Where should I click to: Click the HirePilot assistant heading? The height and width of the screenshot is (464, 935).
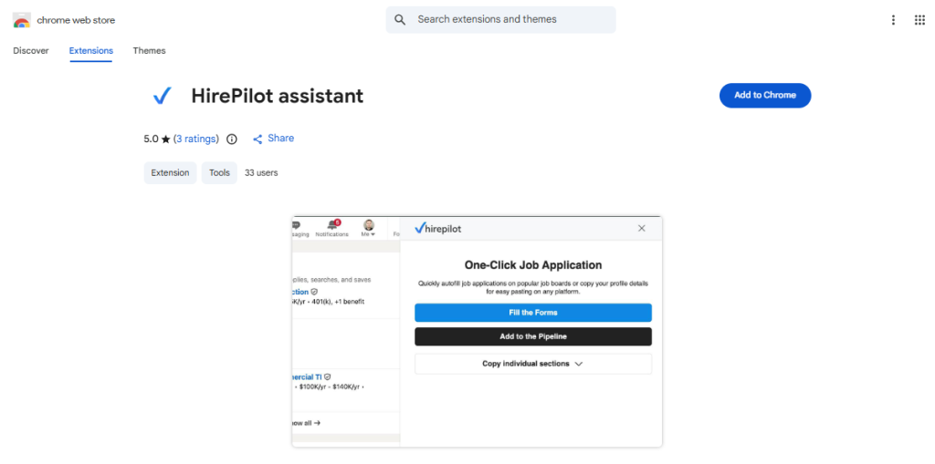coord(278,96)
